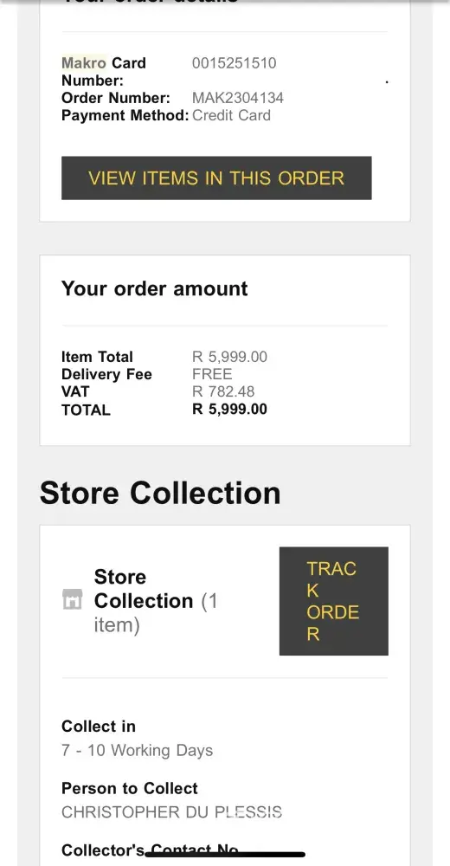The height and width of the screenshot is (866, 450).
Task: Select the Makro card number 0015251510
Action: [235, 63]
